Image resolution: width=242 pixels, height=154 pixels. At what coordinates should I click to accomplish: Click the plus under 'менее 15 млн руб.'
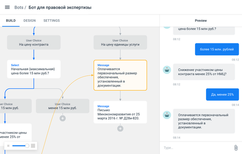click(63, 118)
